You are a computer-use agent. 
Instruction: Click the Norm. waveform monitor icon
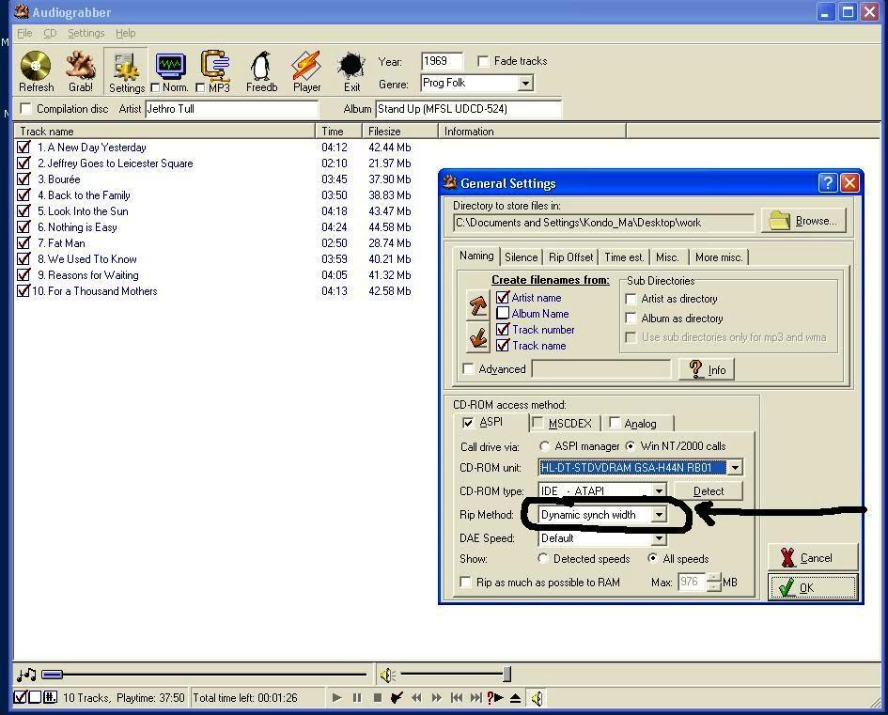click(171, 67)
